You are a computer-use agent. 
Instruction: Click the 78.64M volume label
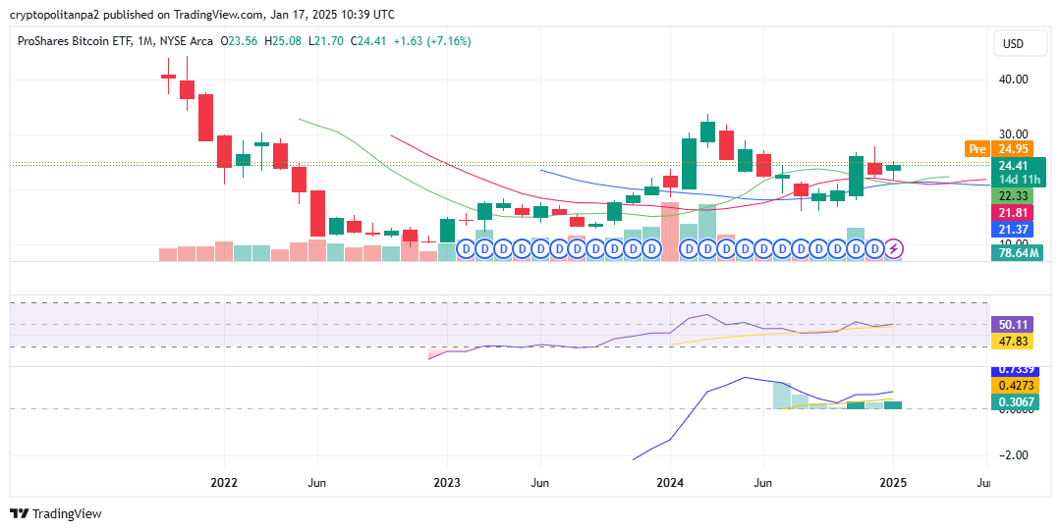[1016, 252]
